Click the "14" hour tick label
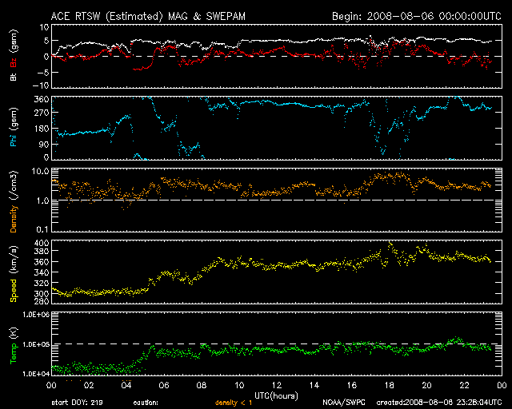 pyautogui.click(x=314, y=386)
